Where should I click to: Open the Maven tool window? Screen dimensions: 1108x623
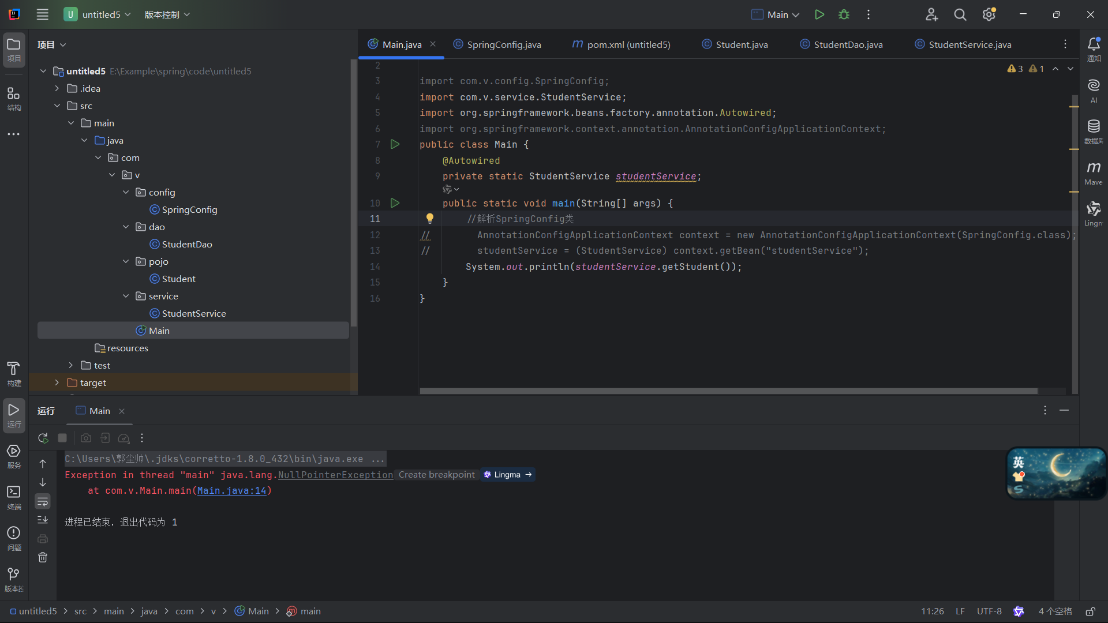pos(1093,172)
